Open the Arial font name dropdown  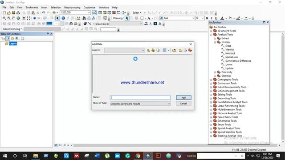(193, 18)
